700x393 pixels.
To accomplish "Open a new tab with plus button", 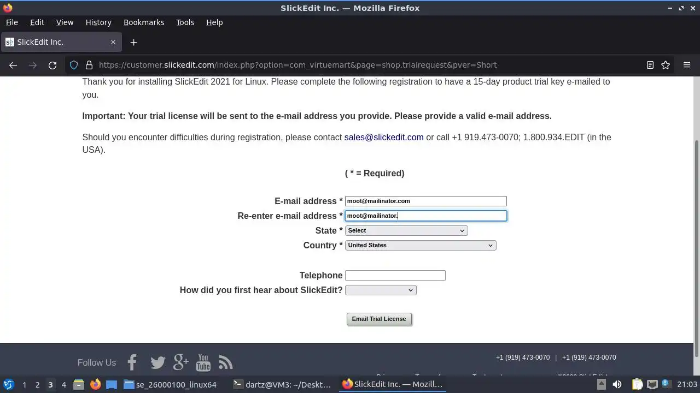I will (x=133, y=42).
